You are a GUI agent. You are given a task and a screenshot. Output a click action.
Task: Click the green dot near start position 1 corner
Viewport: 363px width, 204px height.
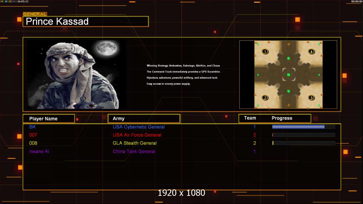[x=258, y=44]
